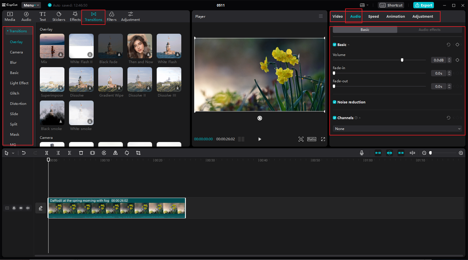468x260 pixels.
Task: Add a keyframe for Volume
Action: [457, 60]
